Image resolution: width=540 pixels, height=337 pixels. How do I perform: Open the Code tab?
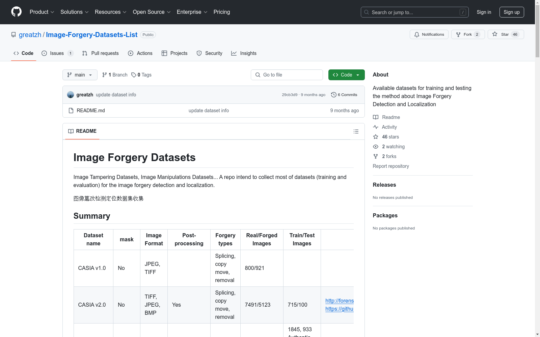(x=24, y=53)
